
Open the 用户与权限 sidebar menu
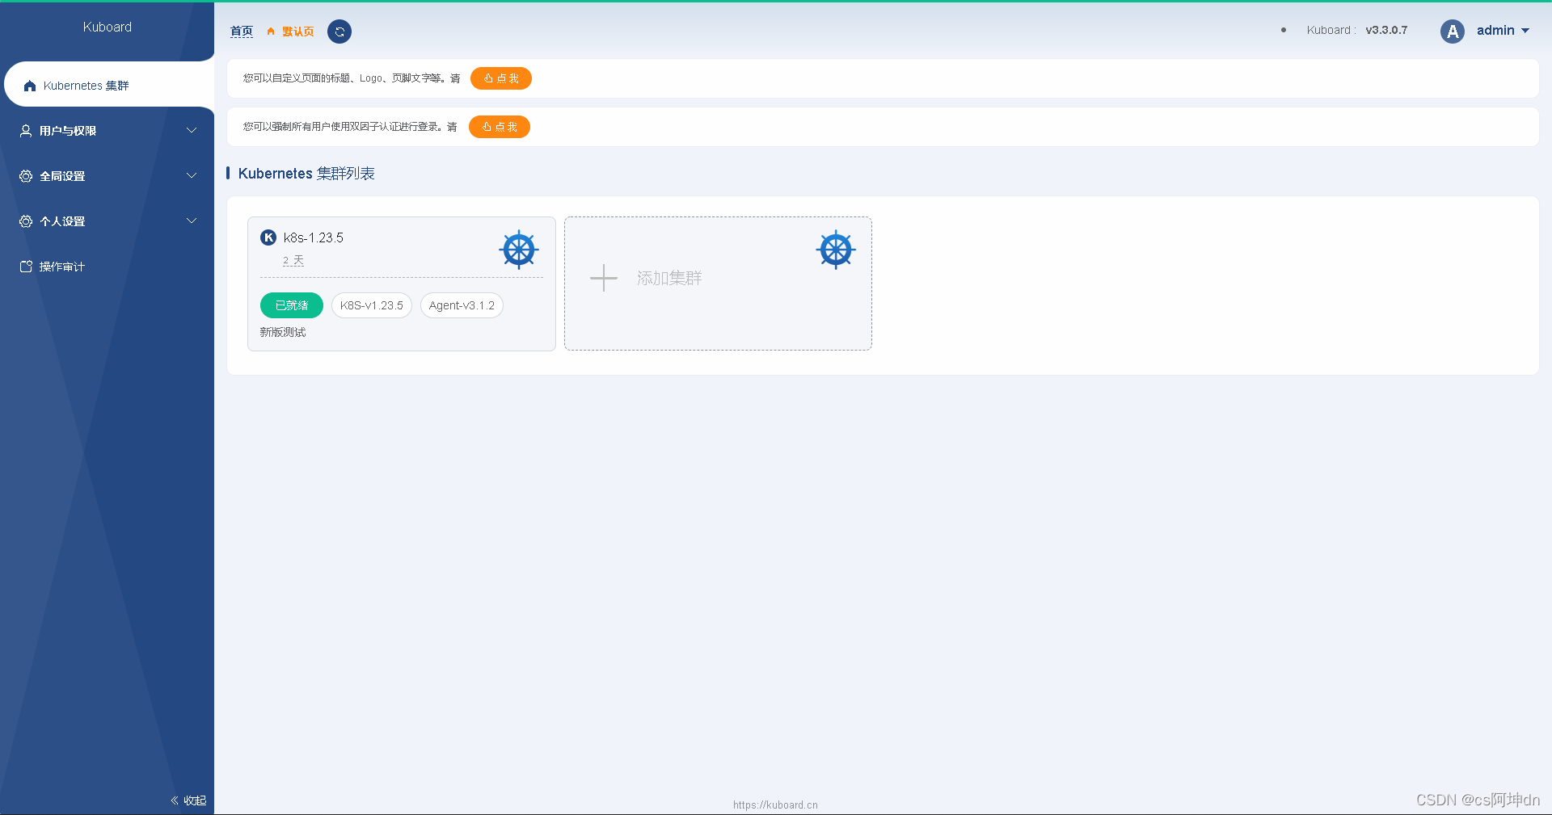click(x=107, y=131)
